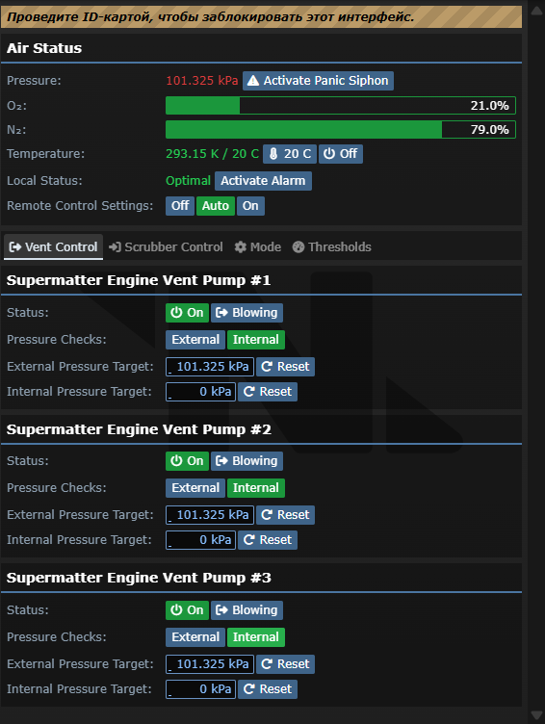Viewport: 545px width, 724px height.
Task: Click Internal Pressure Target field of Pump #1
Action: coord(200,392)
